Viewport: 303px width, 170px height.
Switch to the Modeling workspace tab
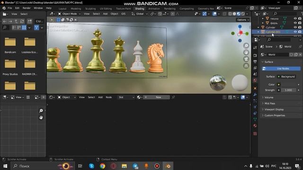(76, 8)
